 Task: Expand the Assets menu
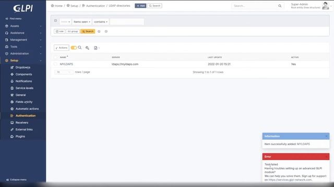point(23,26)
